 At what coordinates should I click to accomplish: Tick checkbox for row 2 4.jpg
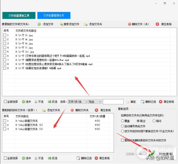(5, 39)
